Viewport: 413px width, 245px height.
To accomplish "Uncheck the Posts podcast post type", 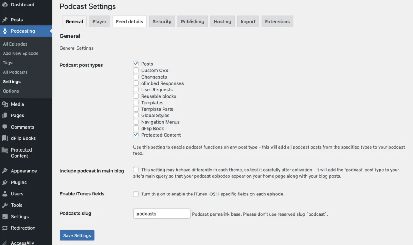I will coord(136,64).
